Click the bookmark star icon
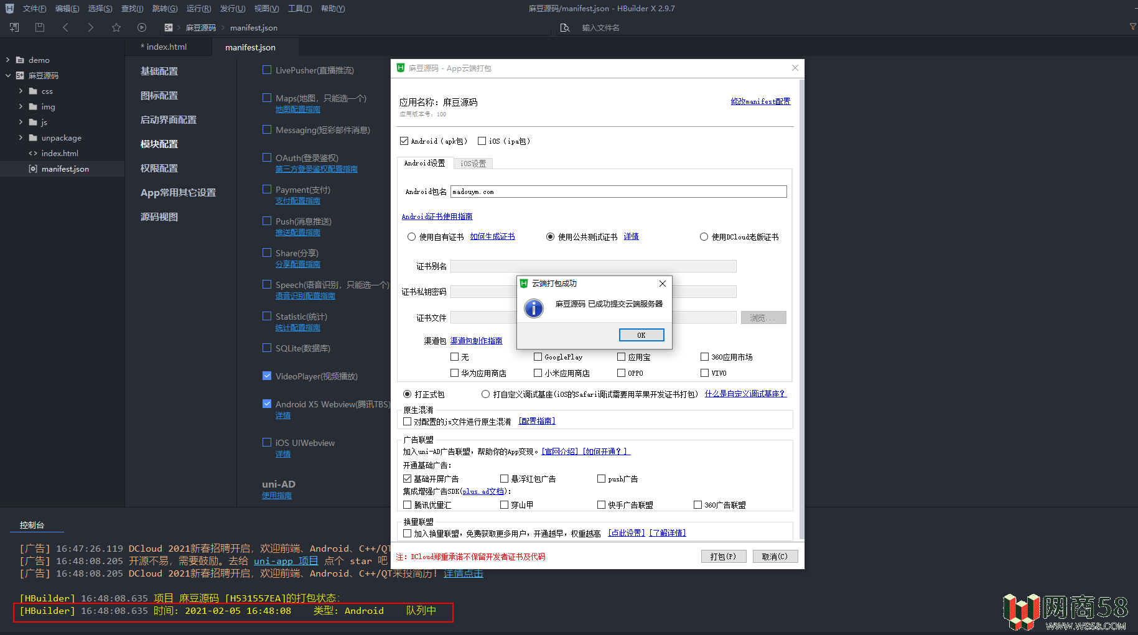 click(116, 27)
